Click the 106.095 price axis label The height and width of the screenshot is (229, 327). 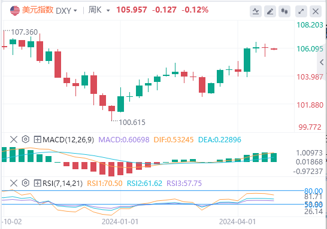tap(310, 48)
